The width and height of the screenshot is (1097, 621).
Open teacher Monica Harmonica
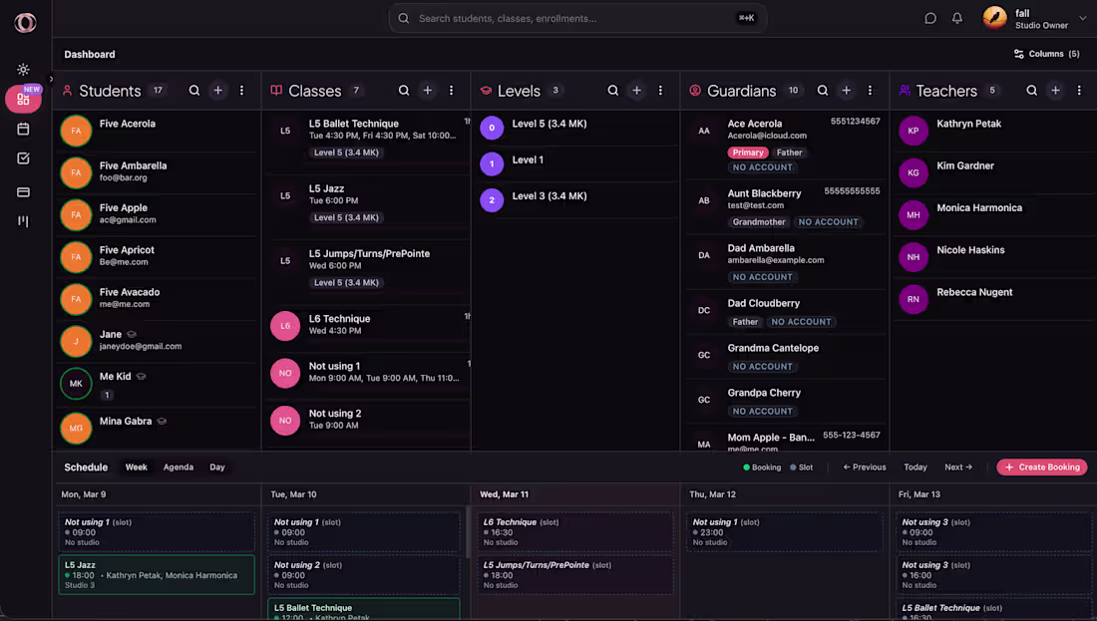pos(993,214)
